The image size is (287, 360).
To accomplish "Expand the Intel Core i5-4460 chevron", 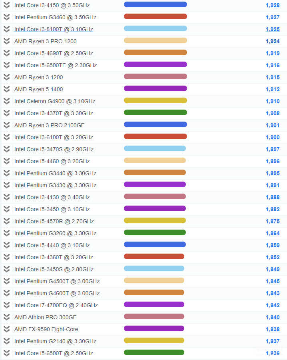I will tap(7, 161).
